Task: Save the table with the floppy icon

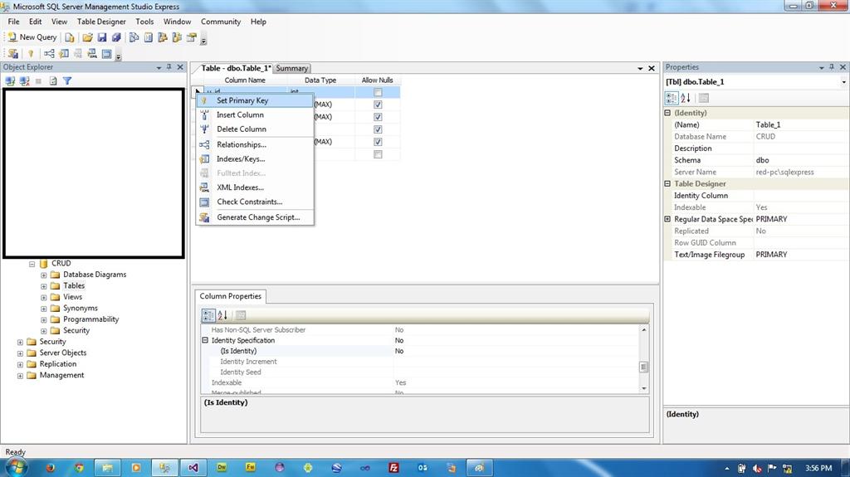Action: pos(102,37)
